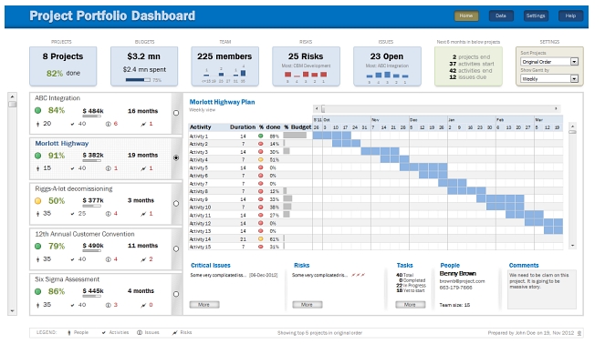Click the people icon in Riggs-A-lot card
This screenshot has height=344, width=605.
(37, 214)
